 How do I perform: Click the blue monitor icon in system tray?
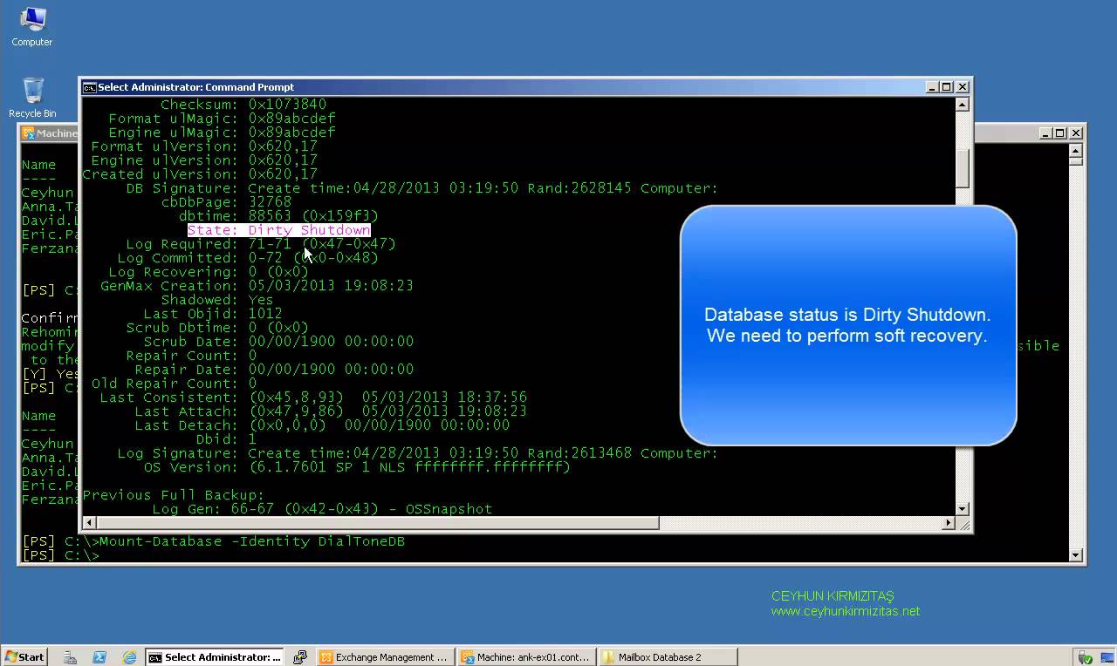tap(1107, 656)
